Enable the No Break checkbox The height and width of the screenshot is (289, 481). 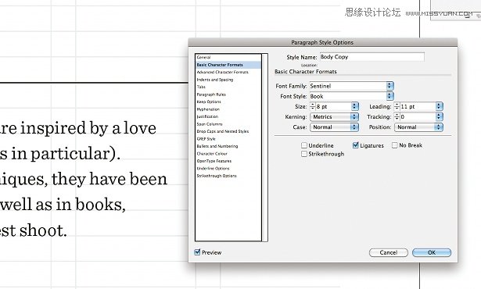click(395, 145)
